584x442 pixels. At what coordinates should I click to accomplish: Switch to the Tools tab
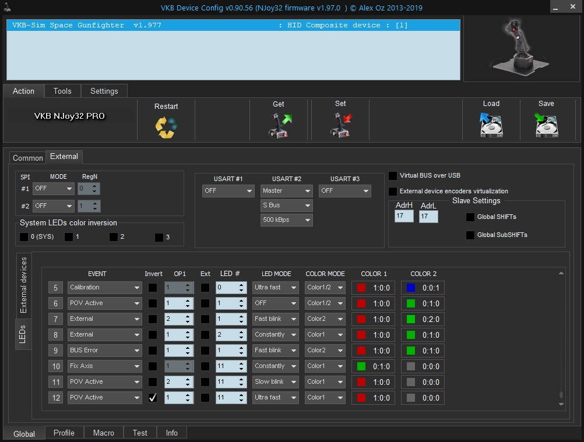[x=62, y=91]
